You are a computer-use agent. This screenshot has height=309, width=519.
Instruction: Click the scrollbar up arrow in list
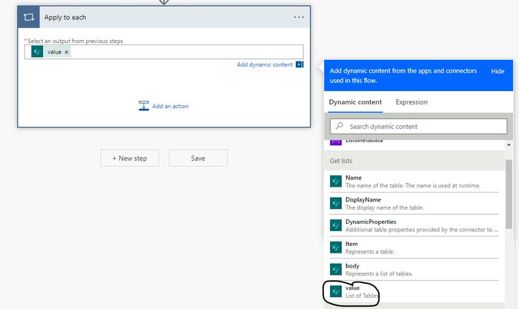tap(509, 145)
